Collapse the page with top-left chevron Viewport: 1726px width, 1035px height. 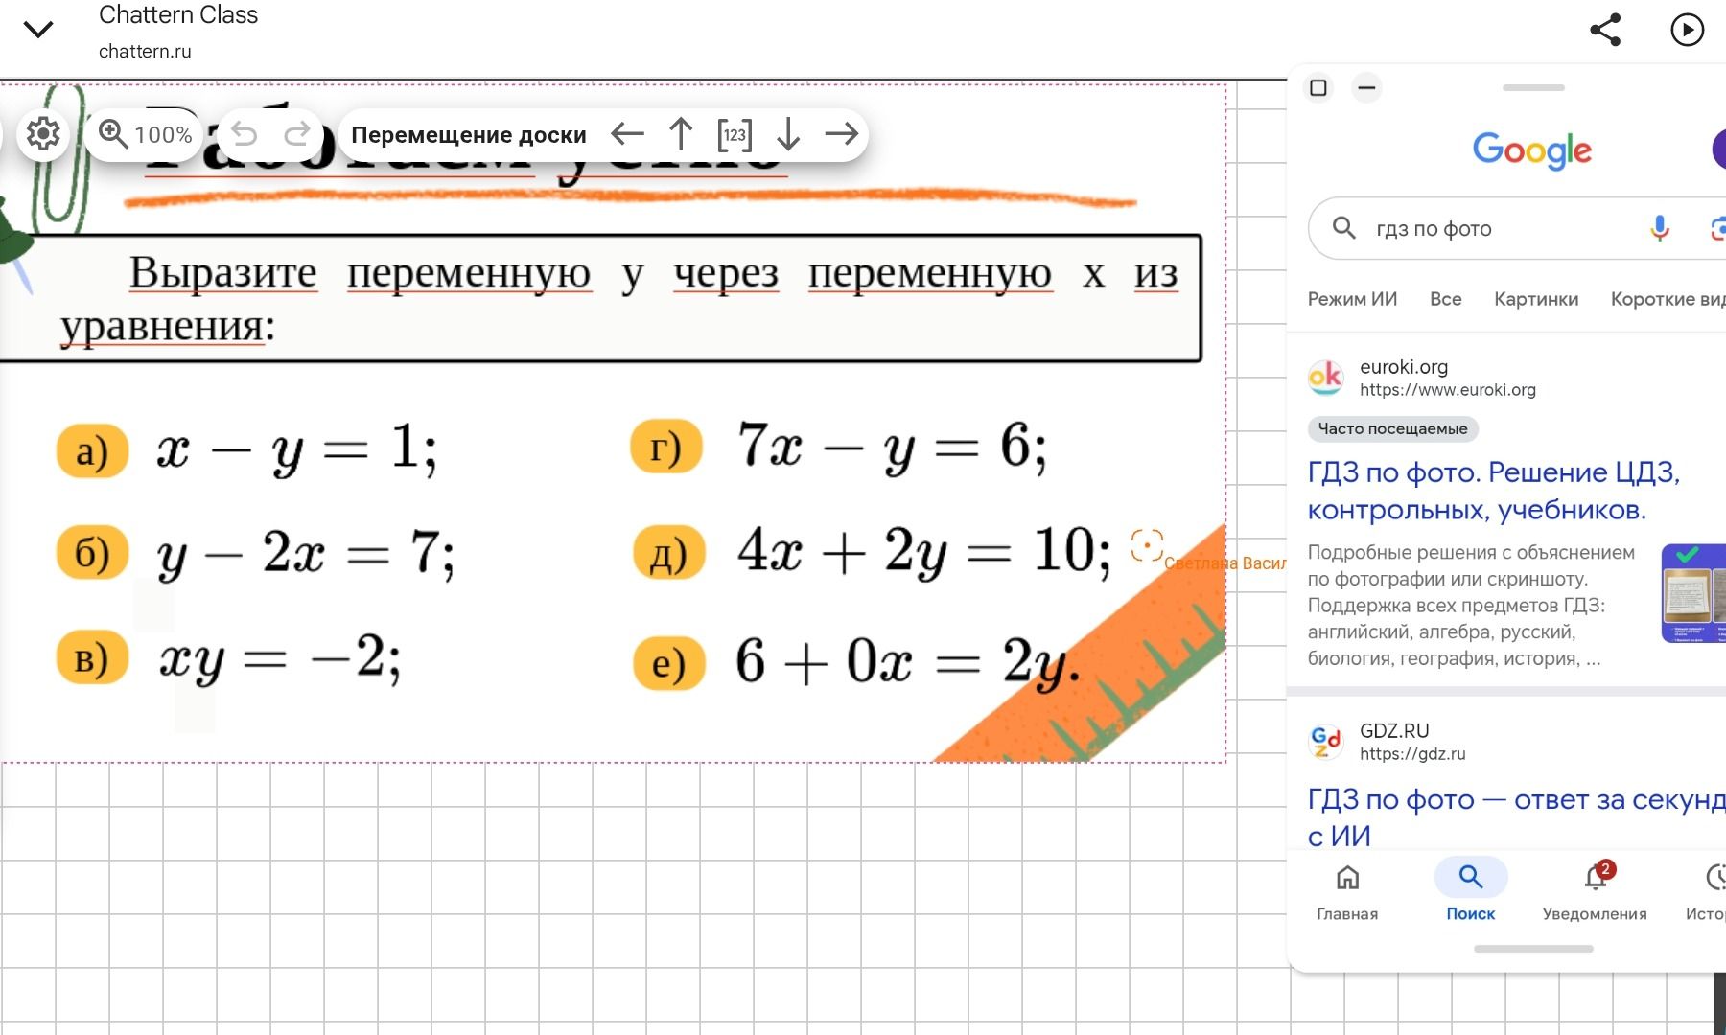click(x=38, y=30)
